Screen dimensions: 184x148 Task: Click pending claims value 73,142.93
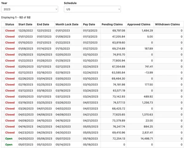[x=119, y=97]
